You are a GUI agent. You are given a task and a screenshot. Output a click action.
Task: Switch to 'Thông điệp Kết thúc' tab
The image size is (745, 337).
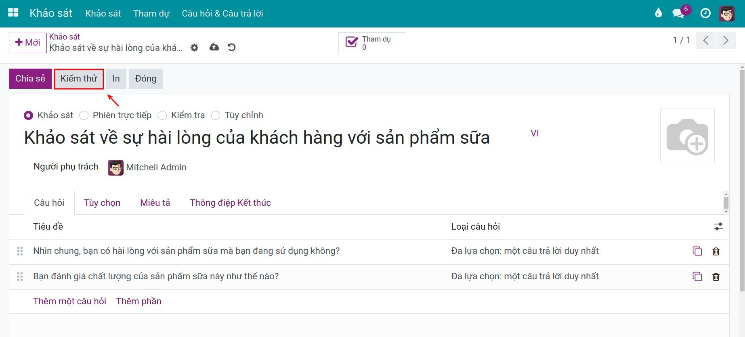coord(230,203)
